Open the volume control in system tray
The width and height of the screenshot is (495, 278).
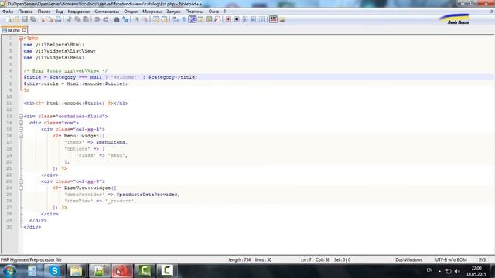tap(457, 271)
